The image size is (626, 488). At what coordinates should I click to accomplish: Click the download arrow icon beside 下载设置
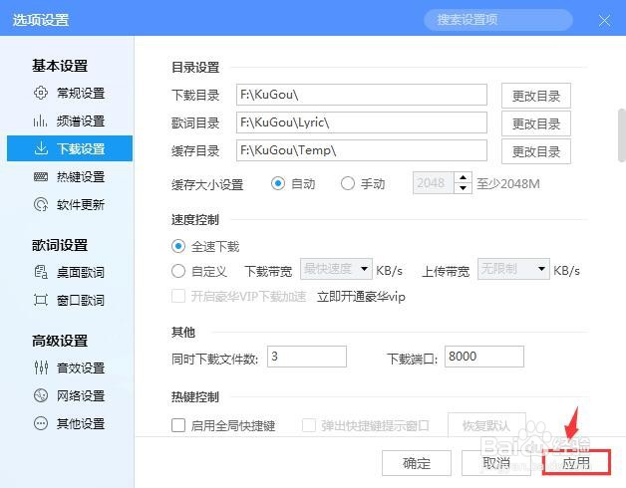(x=41, y=148)
